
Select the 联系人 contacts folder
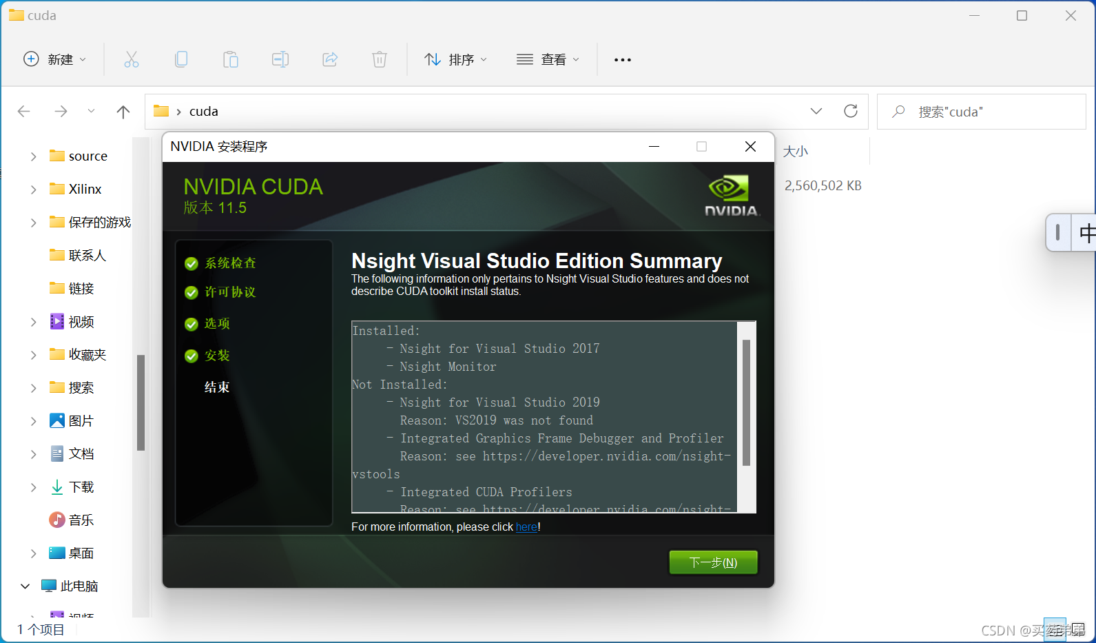tap(78, 256)
